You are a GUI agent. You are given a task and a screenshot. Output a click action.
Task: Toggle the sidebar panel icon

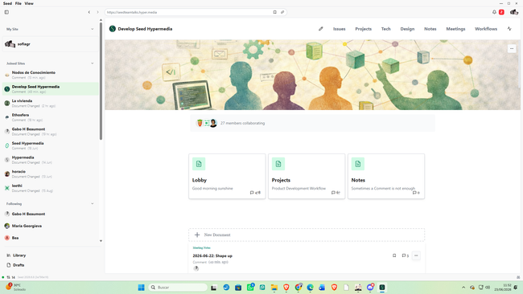pos(6,12)
